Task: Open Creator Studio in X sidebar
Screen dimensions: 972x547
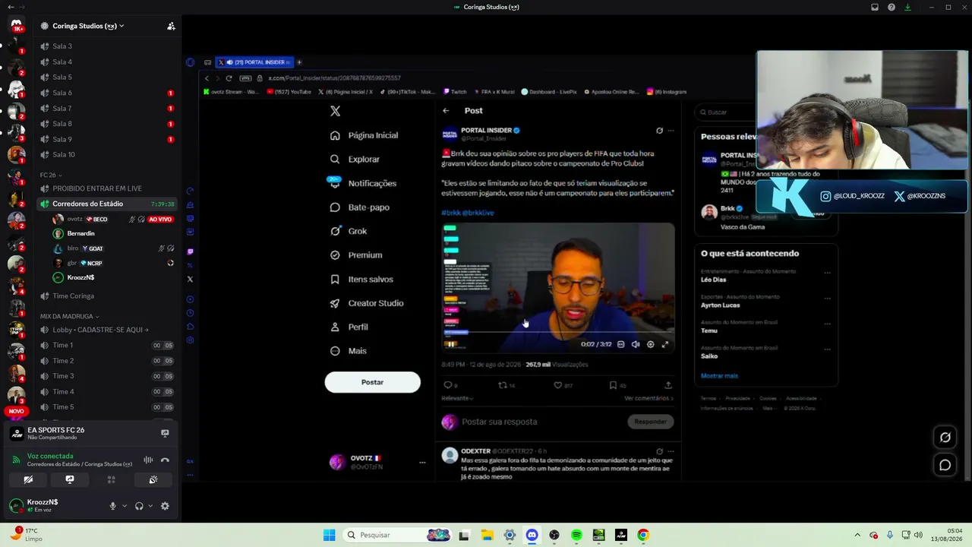Action: tap(367, 303)
